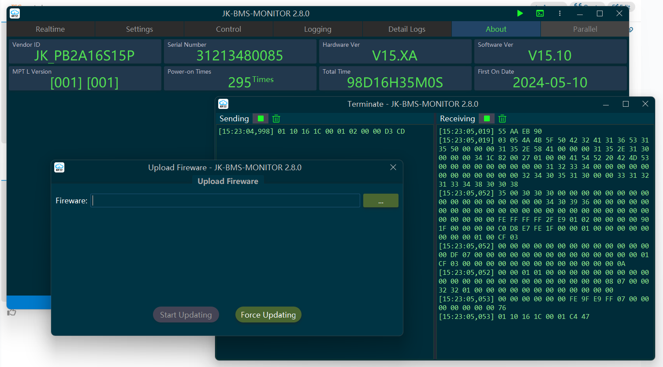Close the Upload Fireware dialog
The width and height of the screenshot is (663, 367).
(393, 168)
